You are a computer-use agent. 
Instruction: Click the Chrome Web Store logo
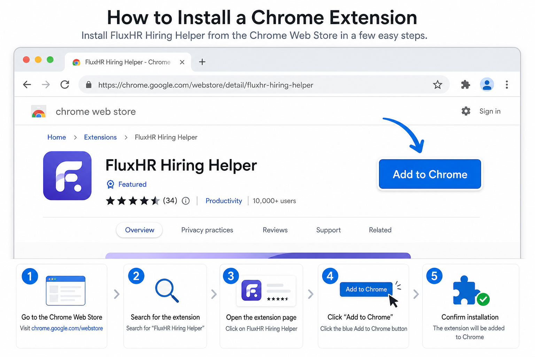(x=39, y=112)
